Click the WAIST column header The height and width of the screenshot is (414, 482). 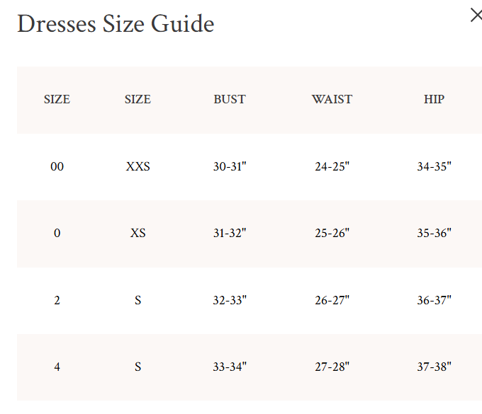332,100
